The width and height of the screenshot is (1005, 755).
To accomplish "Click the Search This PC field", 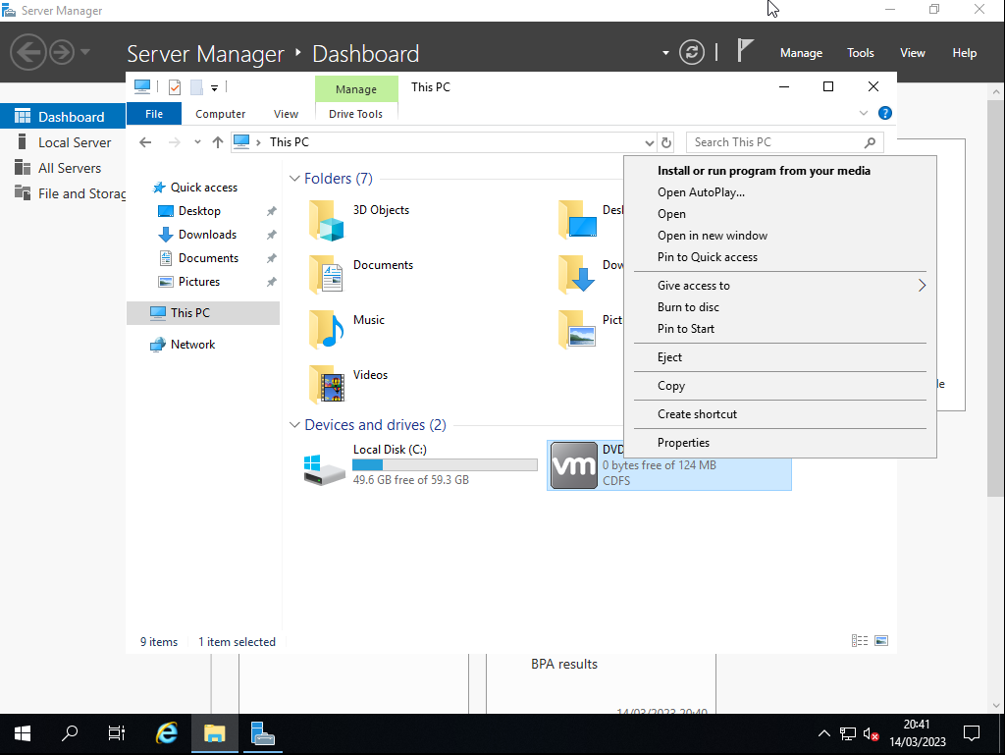I will 773,142.
